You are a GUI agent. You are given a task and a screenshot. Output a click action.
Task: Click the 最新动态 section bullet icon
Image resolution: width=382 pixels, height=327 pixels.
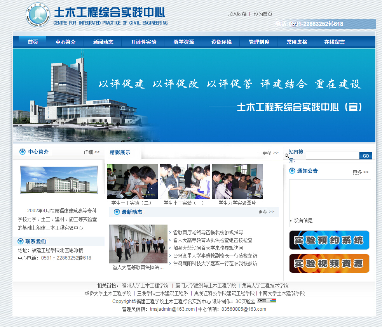click(117, 212)
